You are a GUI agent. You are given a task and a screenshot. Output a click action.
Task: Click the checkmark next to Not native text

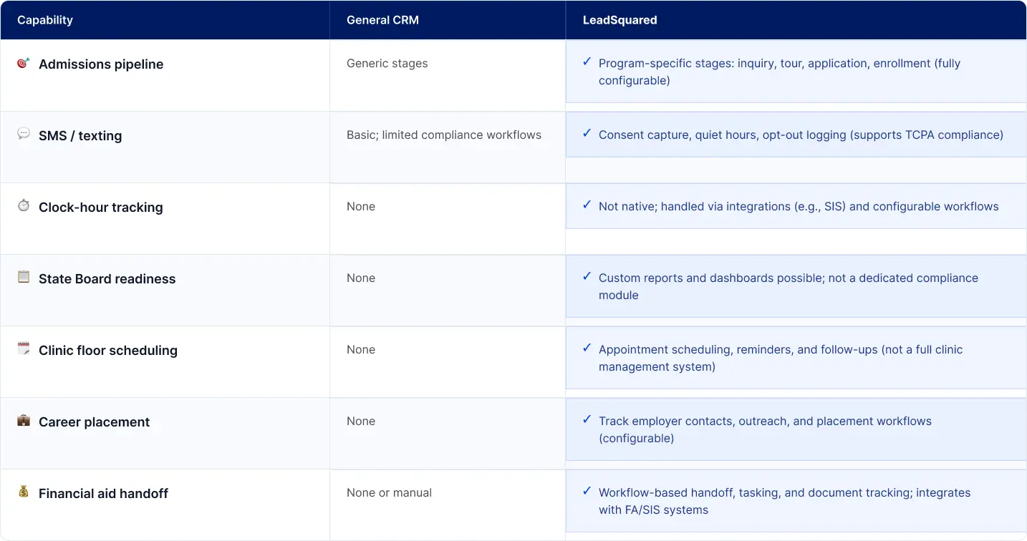click(587, 205)
